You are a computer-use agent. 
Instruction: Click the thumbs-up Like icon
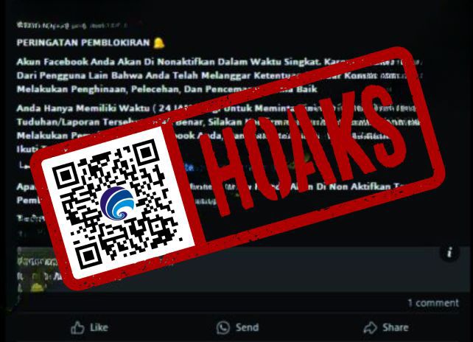[x=77, y=327]
